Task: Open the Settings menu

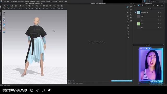Action: click(x=61, y=1)
